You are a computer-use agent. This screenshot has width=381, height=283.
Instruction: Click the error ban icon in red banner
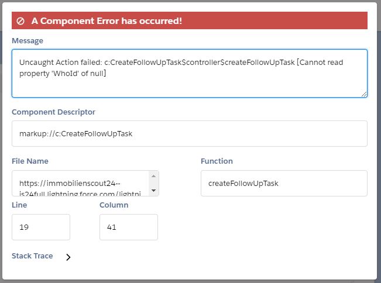tap(20, 21)
